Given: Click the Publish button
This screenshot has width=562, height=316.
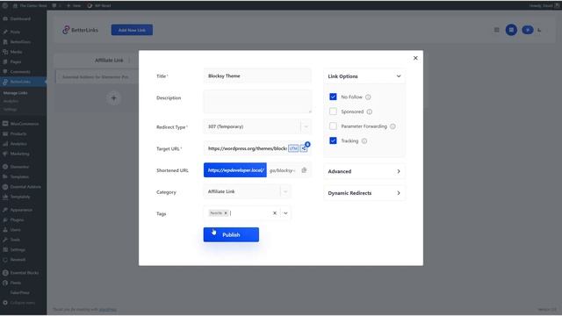Looking at the screenshot, I should (x=231, y=234).
